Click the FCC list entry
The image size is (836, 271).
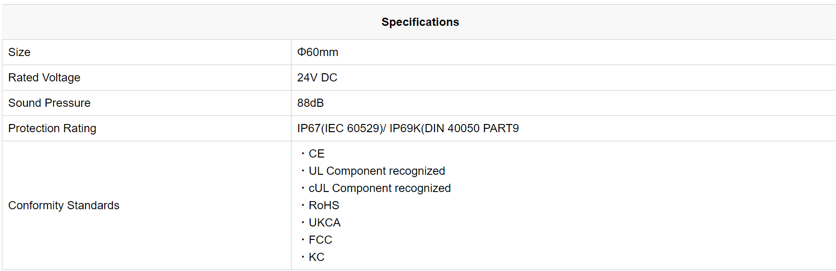[320, 240]
